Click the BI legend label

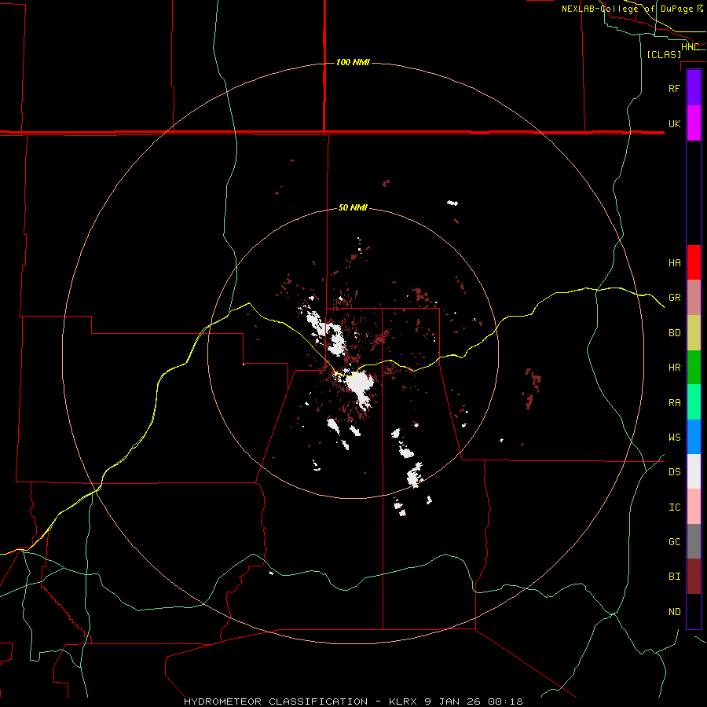pos(674,577)
